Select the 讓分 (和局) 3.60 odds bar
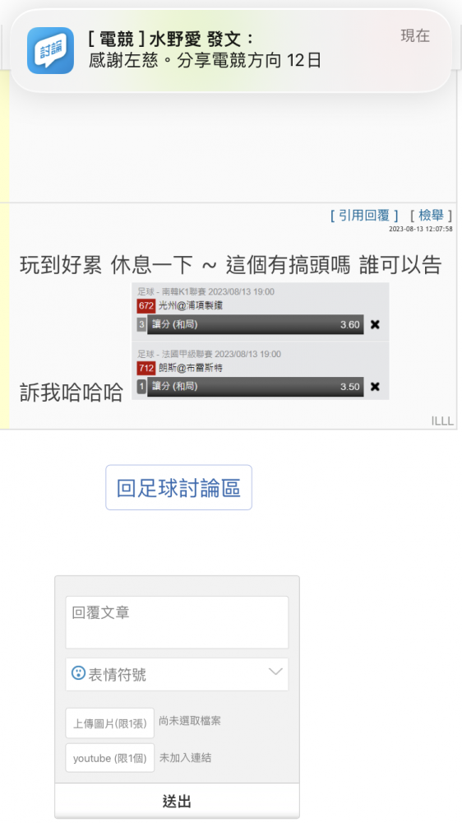The height and width of the screenshot is (823, 462). [256, 324]
